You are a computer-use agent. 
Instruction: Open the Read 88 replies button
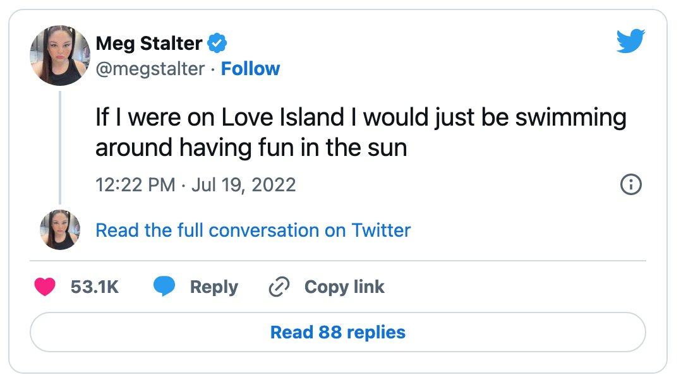click(338, 332)
